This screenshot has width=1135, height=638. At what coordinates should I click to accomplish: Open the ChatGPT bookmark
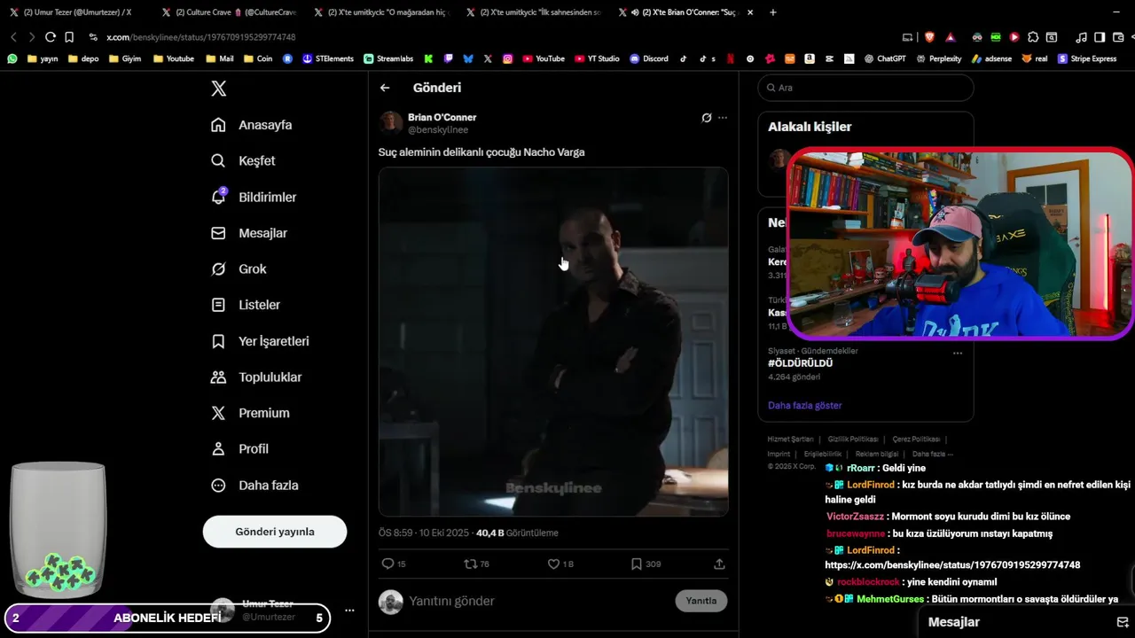click(885, 58)
